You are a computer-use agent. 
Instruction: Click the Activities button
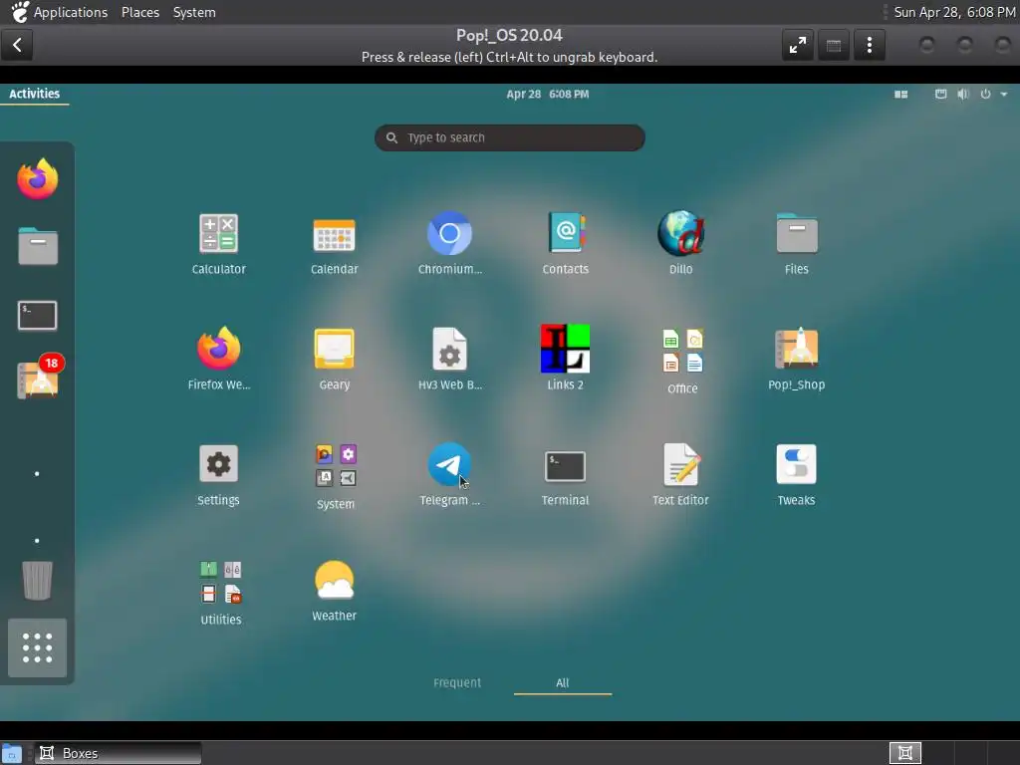[35, 94]
